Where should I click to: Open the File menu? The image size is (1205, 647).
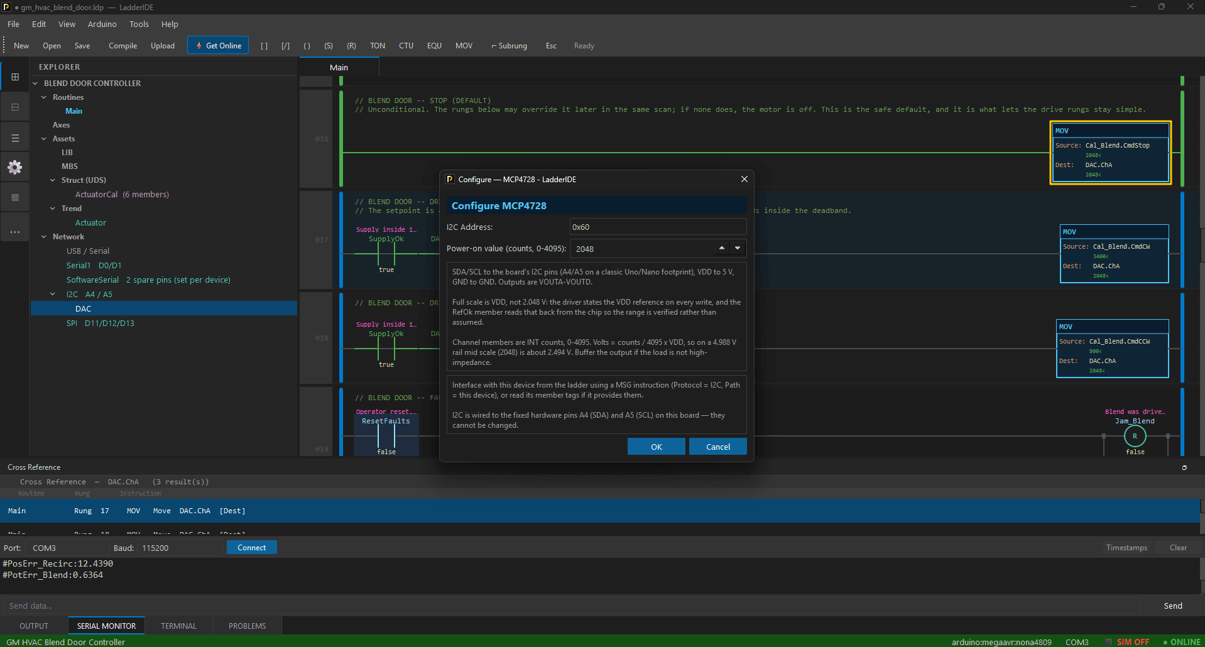13,24
